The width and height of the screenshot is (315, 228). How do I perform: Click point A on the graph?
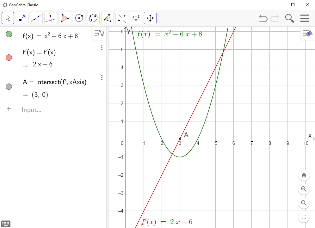point(180,139)
